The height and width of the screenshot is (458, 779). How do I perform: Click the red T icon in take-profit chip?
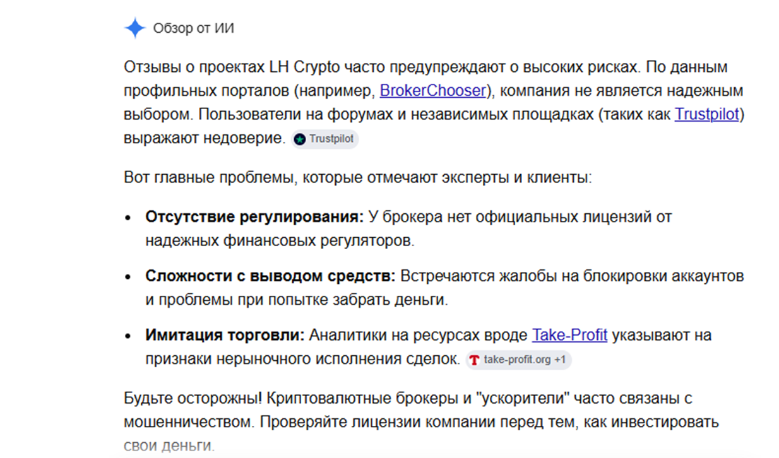[474, 360]
